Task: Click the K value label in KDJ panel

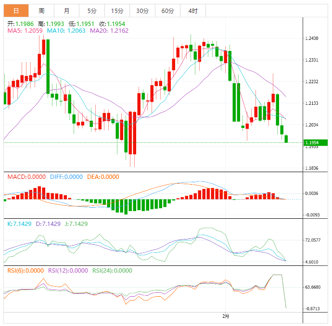Action: click(x=18, y=224)
